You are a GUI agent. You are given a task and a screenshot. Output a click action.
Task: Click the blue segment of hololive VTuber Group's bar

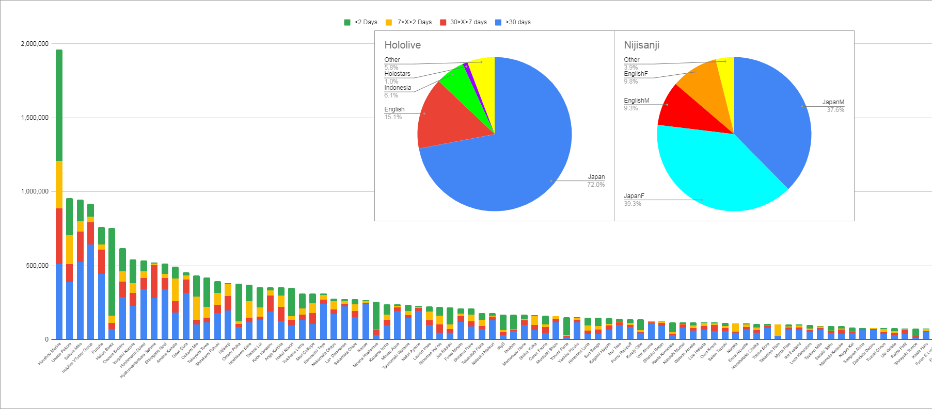[91, 292]
